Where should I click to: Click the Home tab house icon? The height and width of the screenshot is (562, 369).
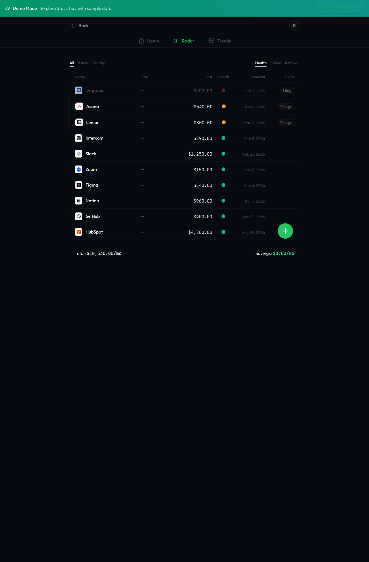pos(141,41)
